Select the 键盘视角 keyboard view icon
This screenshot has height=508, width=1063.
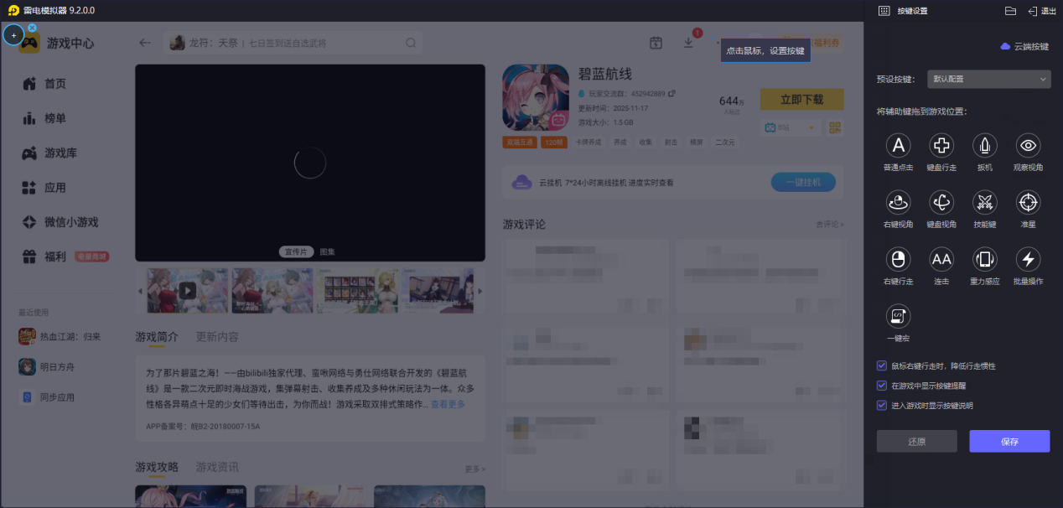point(941,202)
